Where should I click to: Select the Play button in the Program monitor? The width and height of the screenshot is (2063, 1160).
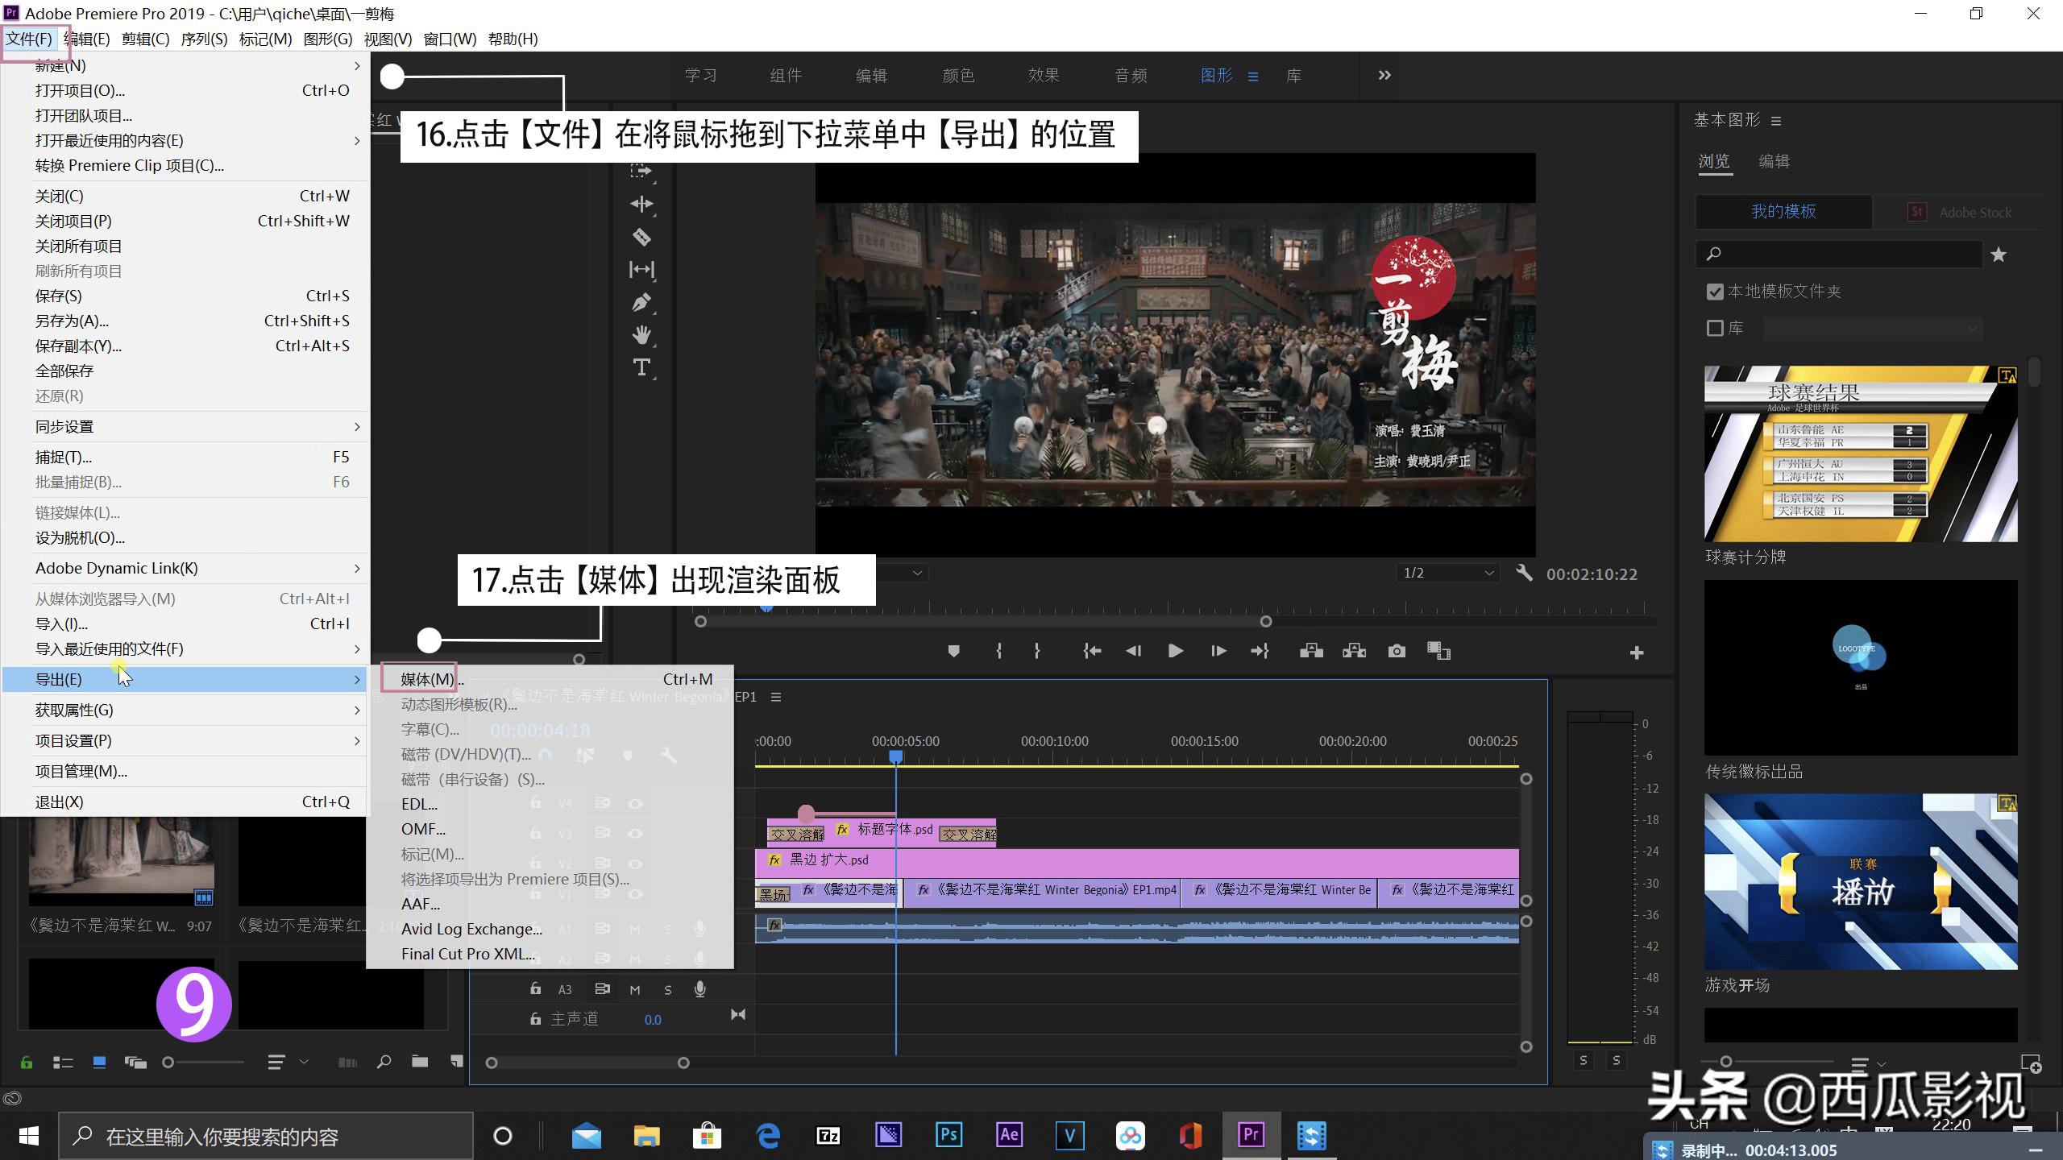[1176, 651]
